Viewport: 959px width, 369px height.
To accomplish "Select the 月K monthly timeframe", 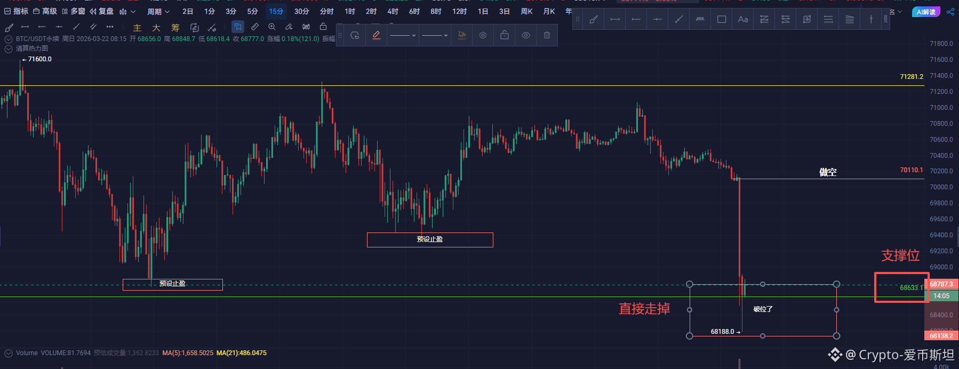I will (549, 11).
